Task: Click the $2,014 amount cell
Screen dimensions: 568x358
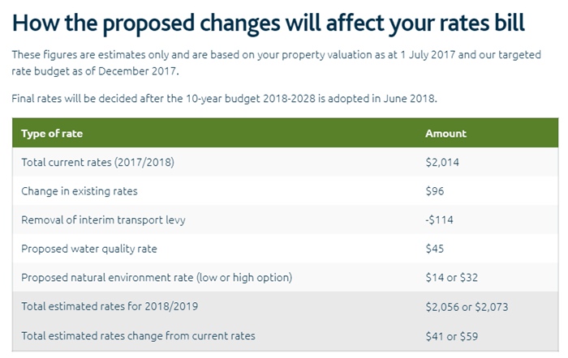Action: (x=442, y=162)
